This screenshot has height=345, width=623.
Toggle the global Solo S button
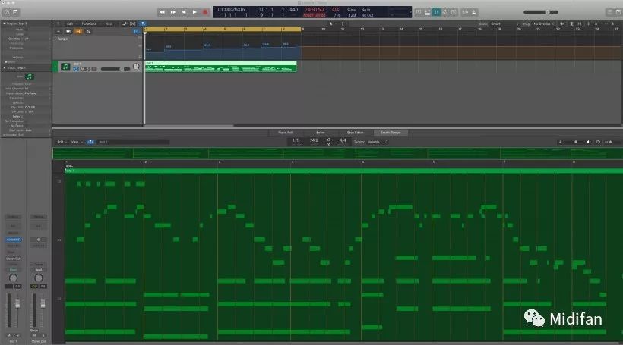[x=88, y=31]
